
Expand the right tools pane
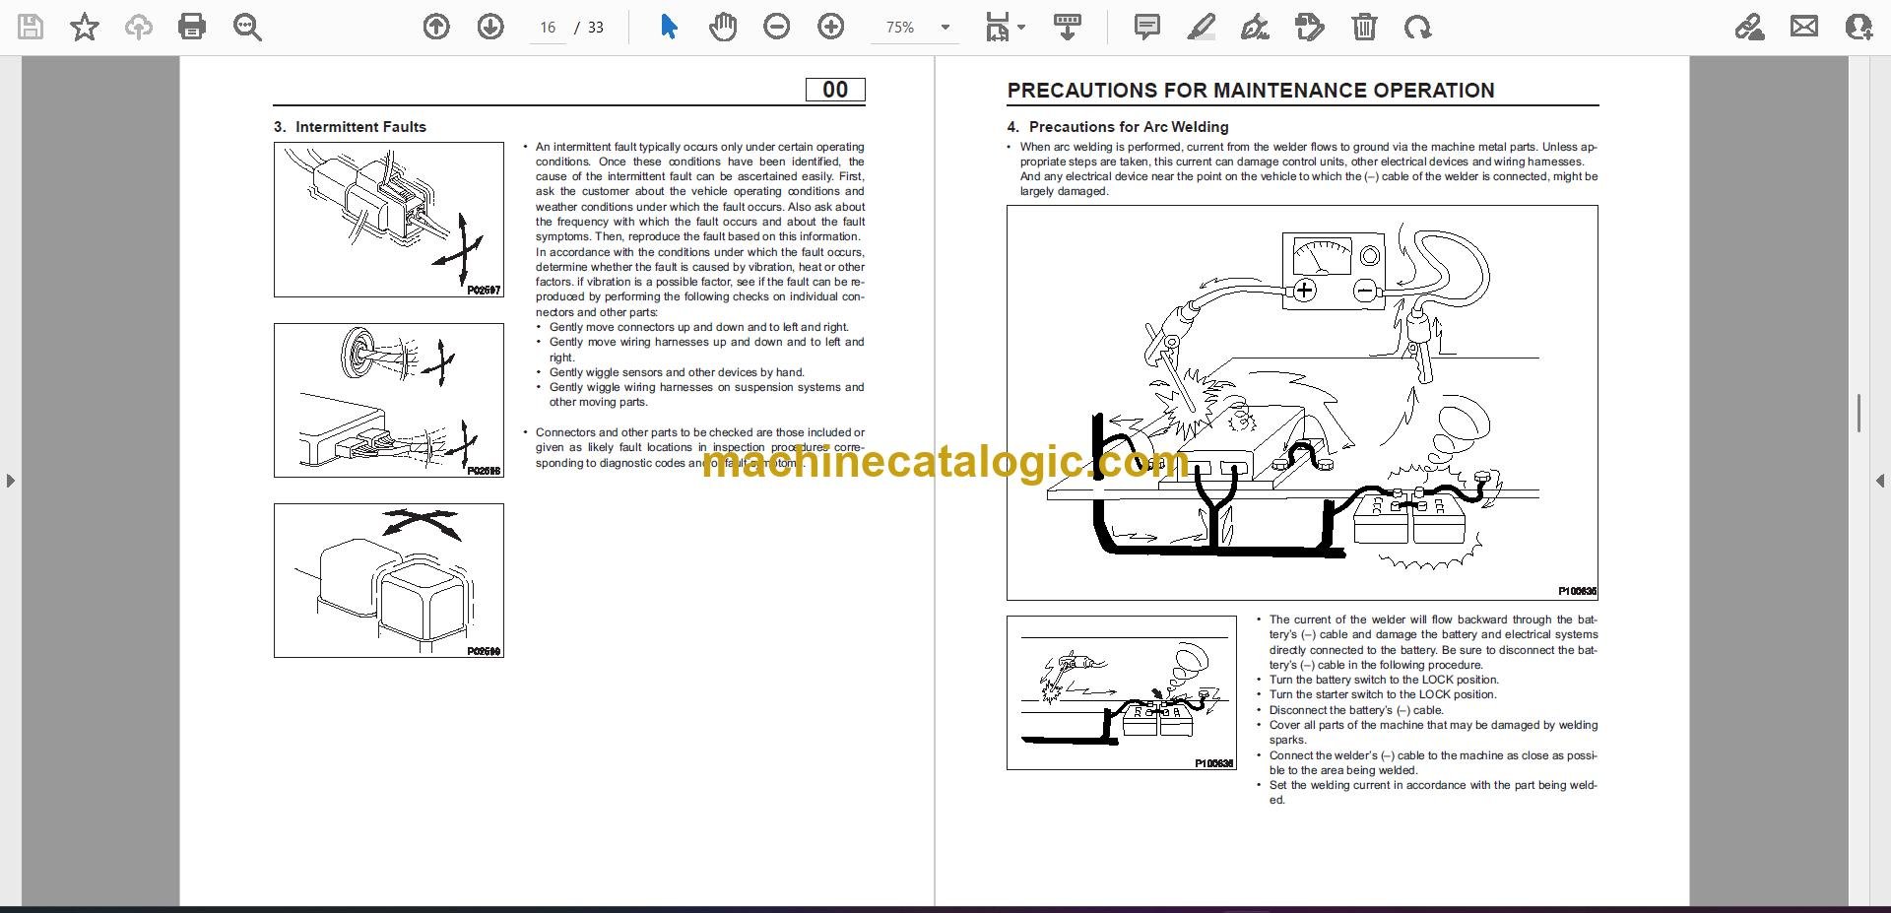[1879, 481]
